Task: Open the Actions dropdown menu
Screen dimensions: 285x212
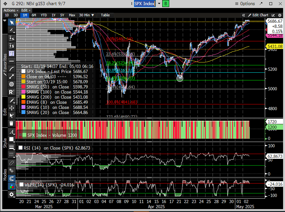Action: coord(11,10)
